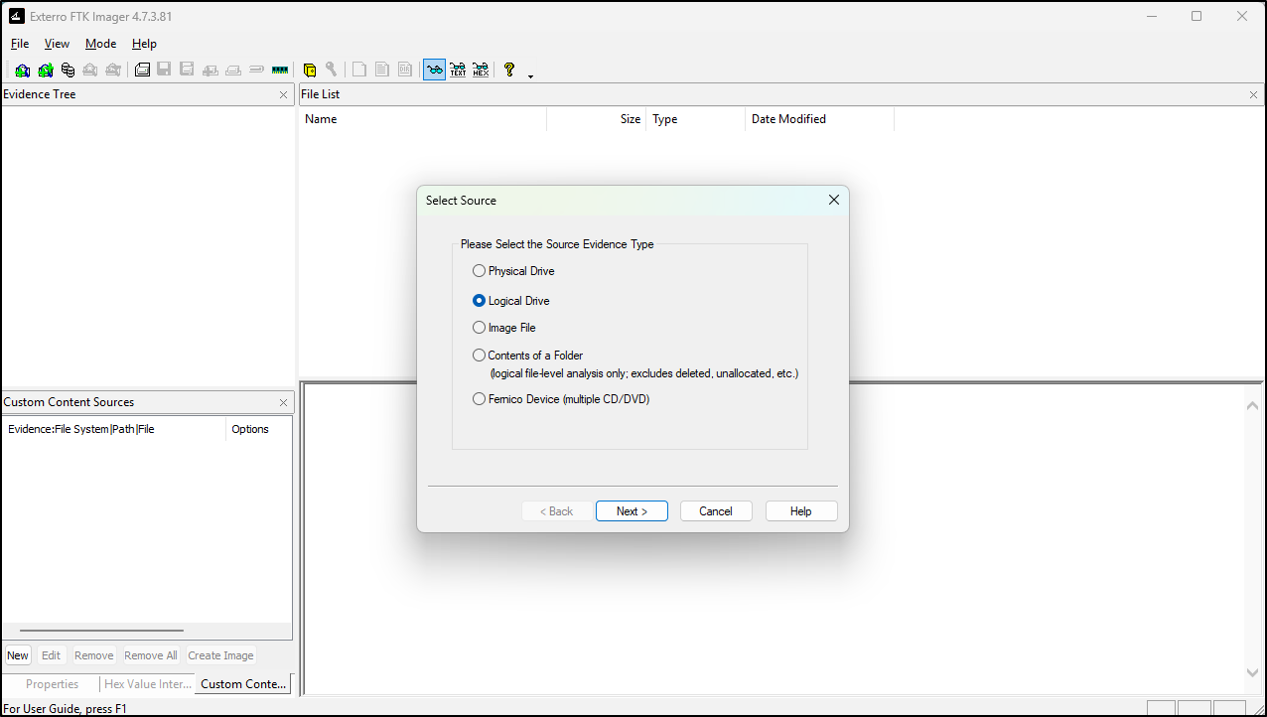Open the toolbar options dropdown arrow

point(530,75)
